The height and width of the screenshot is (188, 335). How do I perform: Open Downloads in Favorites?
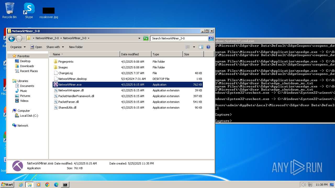27,66
